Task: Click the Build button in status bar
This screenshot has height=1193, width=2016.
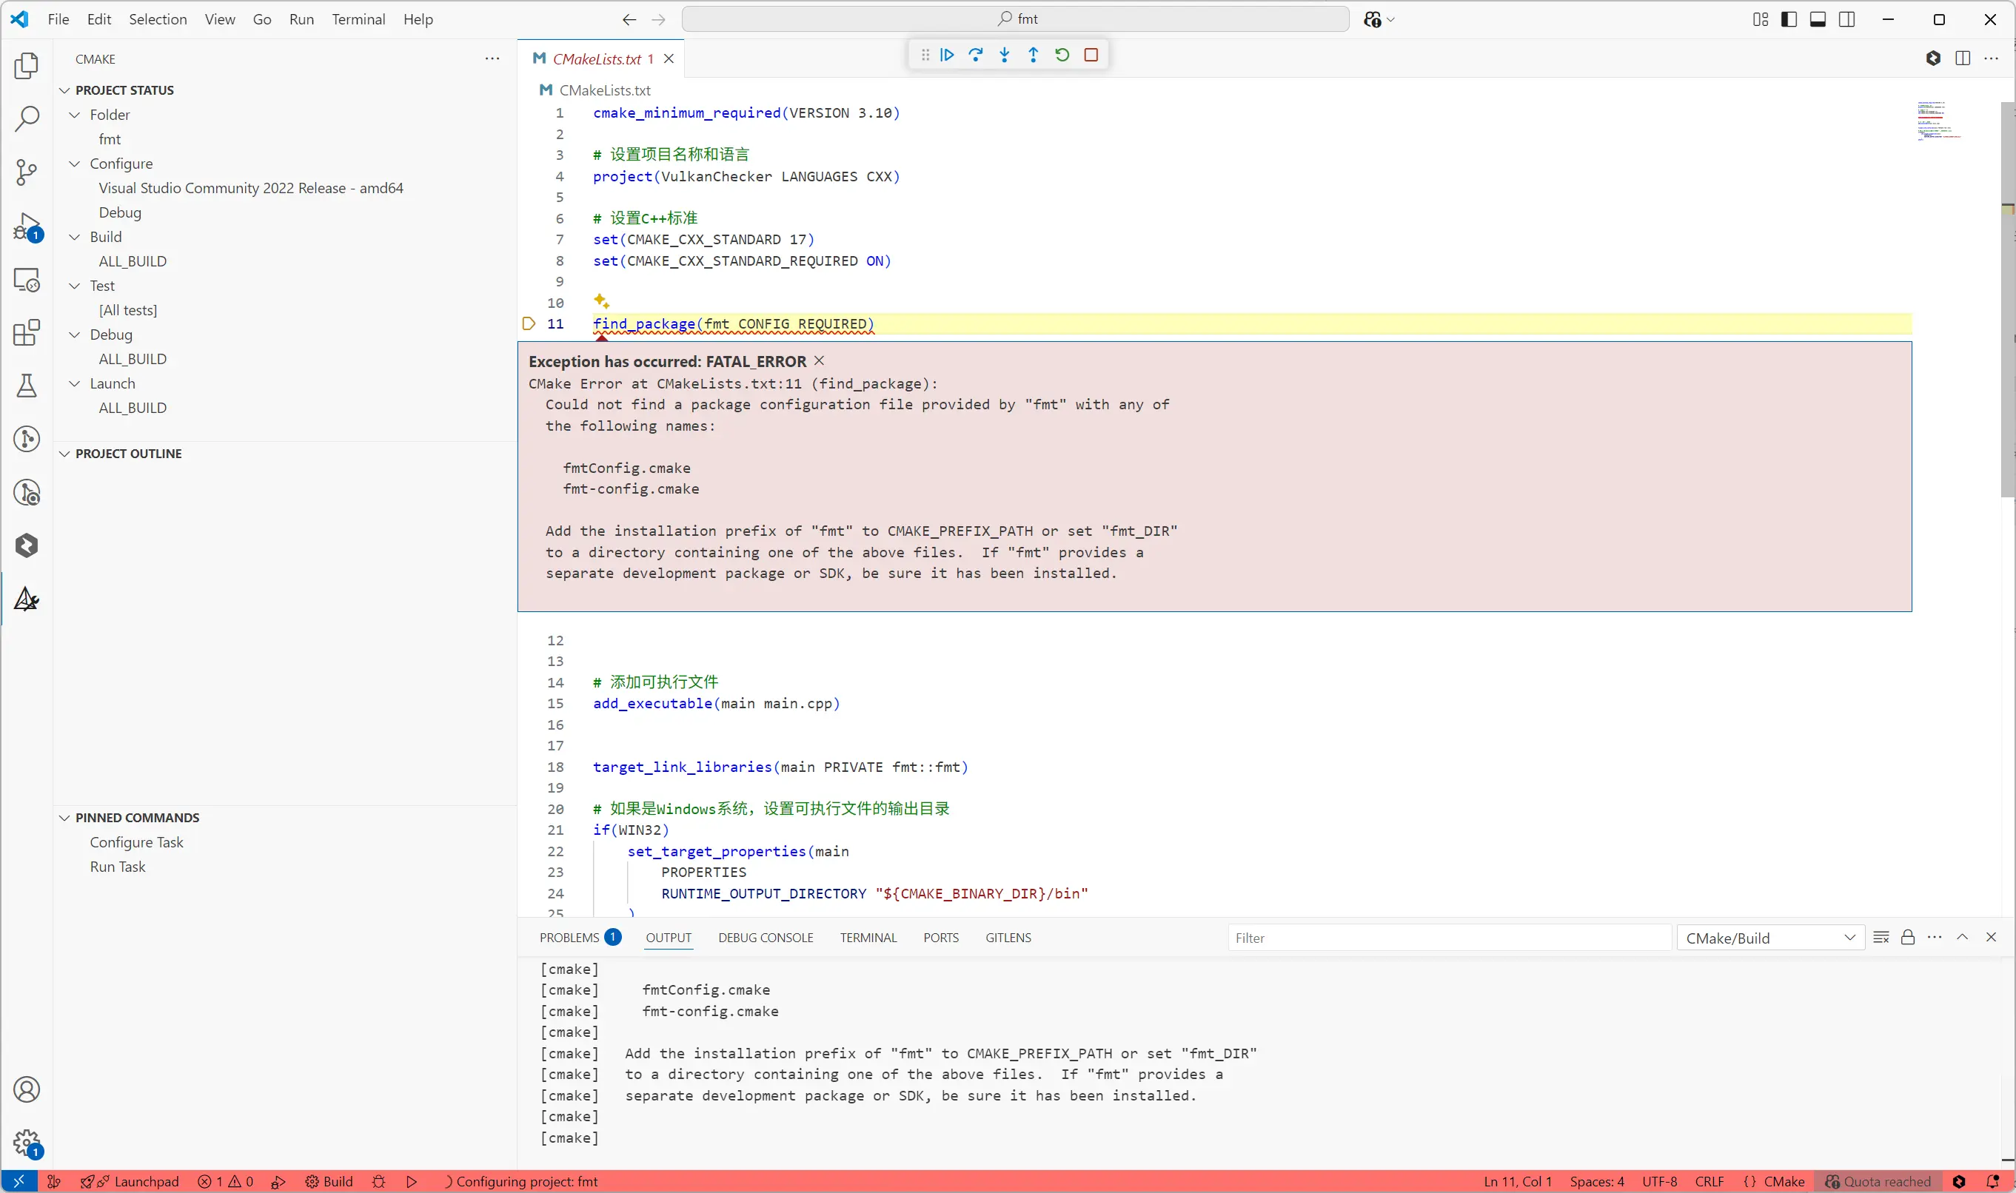Action: tap(329, 1181)
